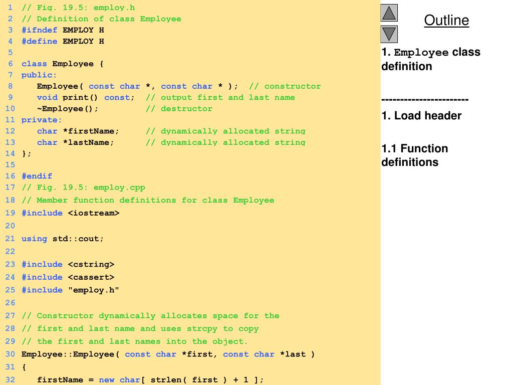Select outline item '1. Load header'
Viewport: 513px width, 385px height.
[421, 116]
